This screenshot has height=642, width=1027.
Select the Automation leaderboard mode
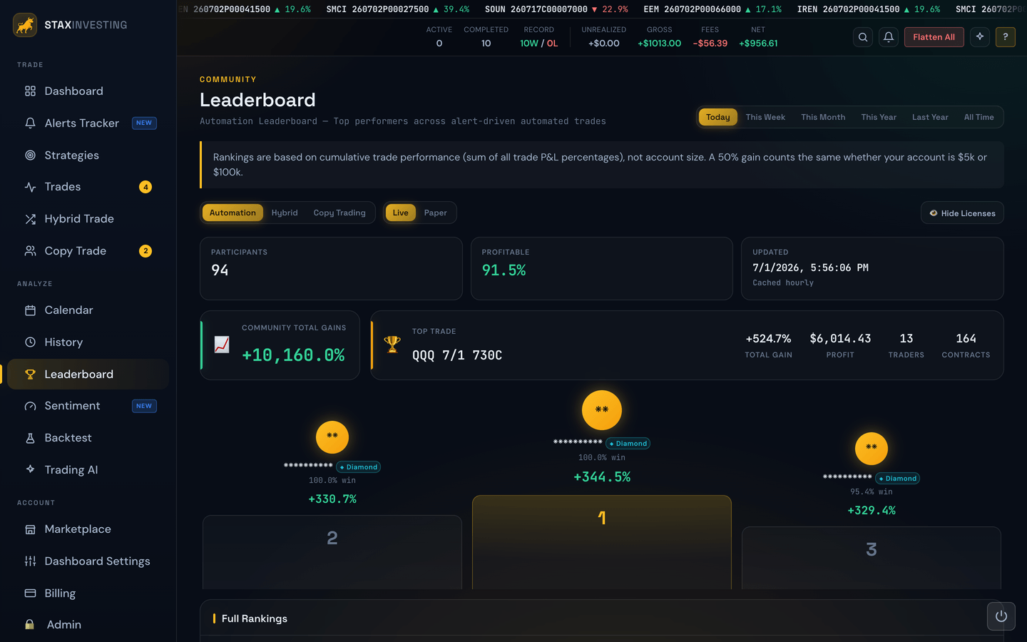(x=233, y=213)
